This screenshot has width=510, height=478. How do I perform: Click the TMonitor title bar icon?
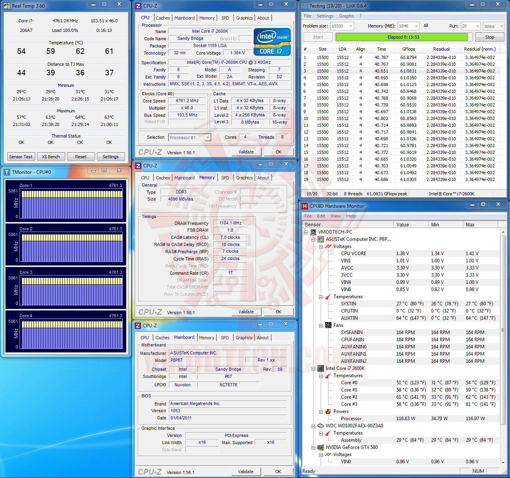[x=7, y=172]
